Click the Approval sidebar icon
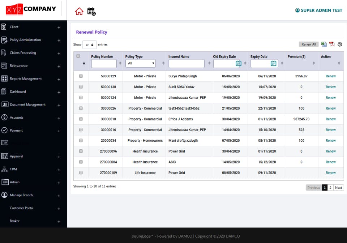 (x=5, y=156)
